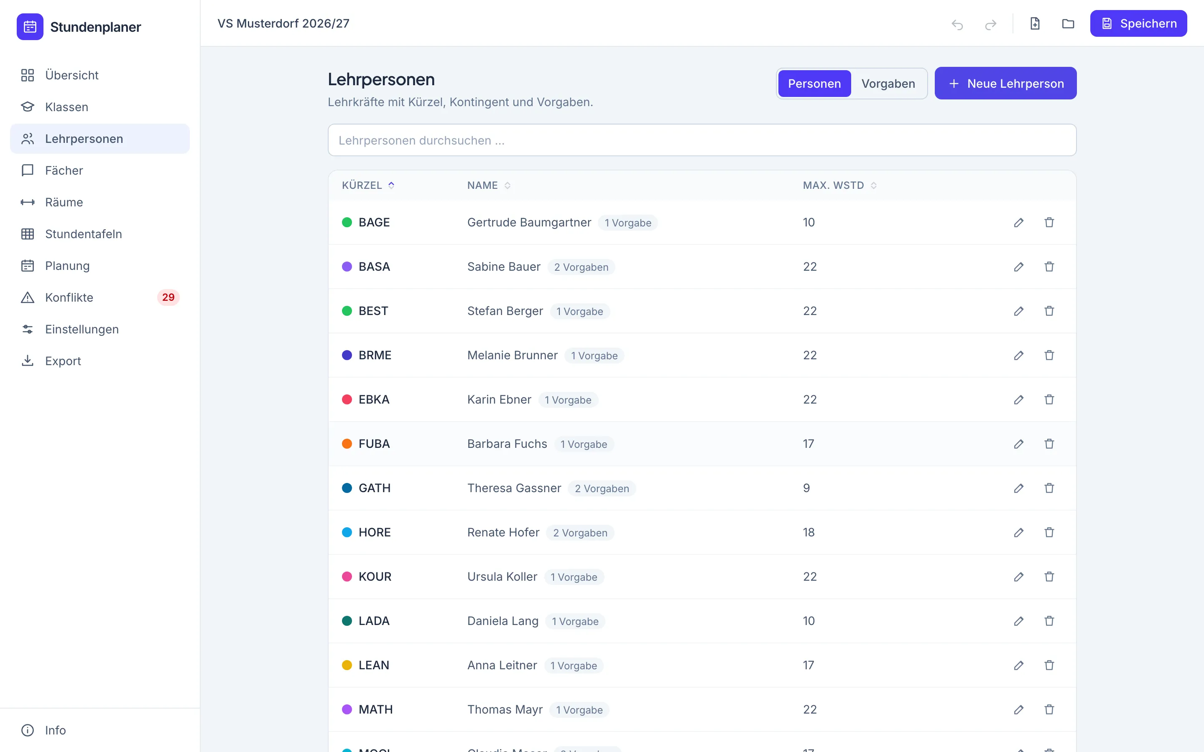Image resolution: width=1204 pixels, height=752 pixels.
Task: Switch to the Personen view toggle
Action: click(x=814, y=84)
